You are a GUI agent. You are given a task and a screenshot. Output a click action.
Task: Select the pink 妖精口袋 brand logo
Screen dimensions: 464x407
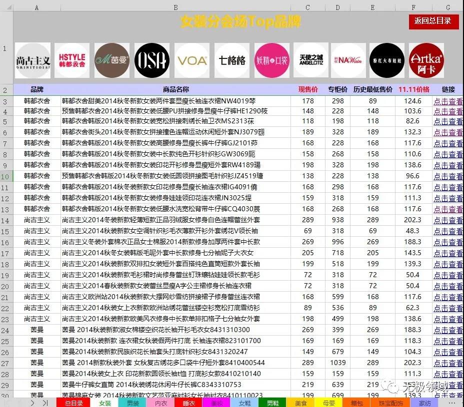pos(272,60)
